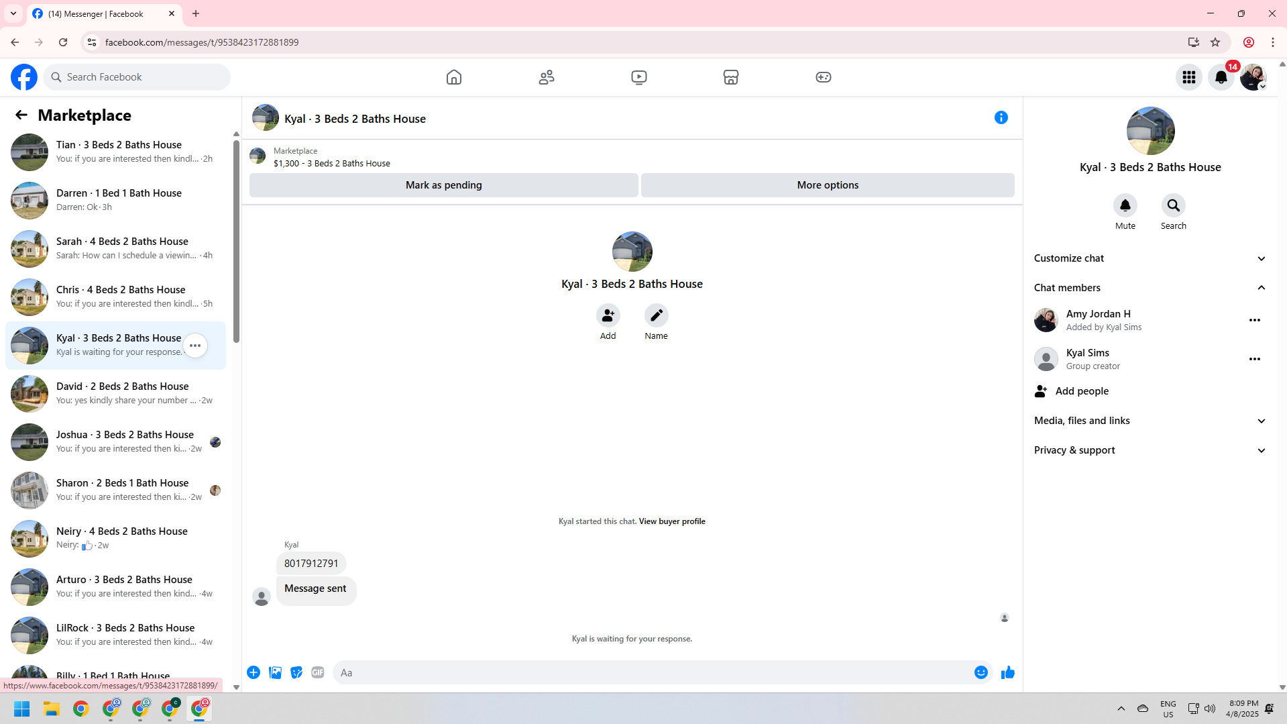The image size is (1287, 724).
Task: Open the emoji picker in message box
Action: (x=981, y=672)
